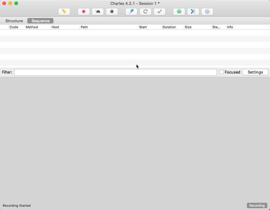Screen dimensions: 270x210
Task: Repeat the selected request with the refresh icon
Action: [x=145, y=11]
